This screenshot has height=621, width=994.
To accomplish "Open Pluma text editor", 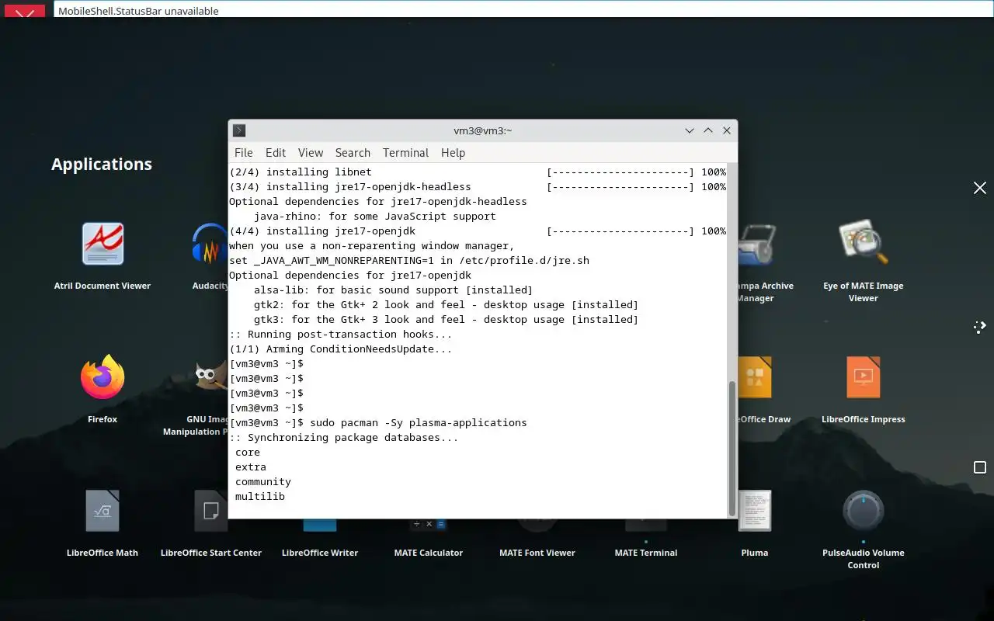I will click(x=755, y=511).
